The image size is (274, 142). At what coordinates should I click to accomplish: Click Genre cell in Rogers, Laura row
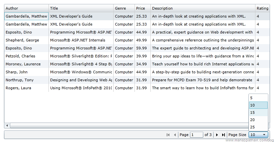pyautogui.click(x=124, y=88)
